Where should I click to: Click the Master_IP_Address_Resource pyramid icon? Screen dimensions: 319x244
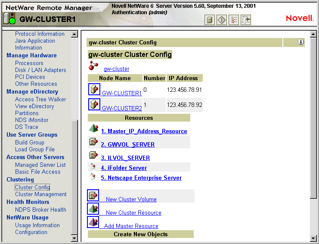click(93, 128)
